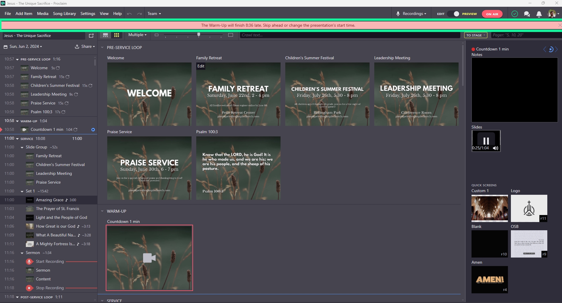
Task: Click blue play indicator on Countdown 1 min
Action: (93, 130)
